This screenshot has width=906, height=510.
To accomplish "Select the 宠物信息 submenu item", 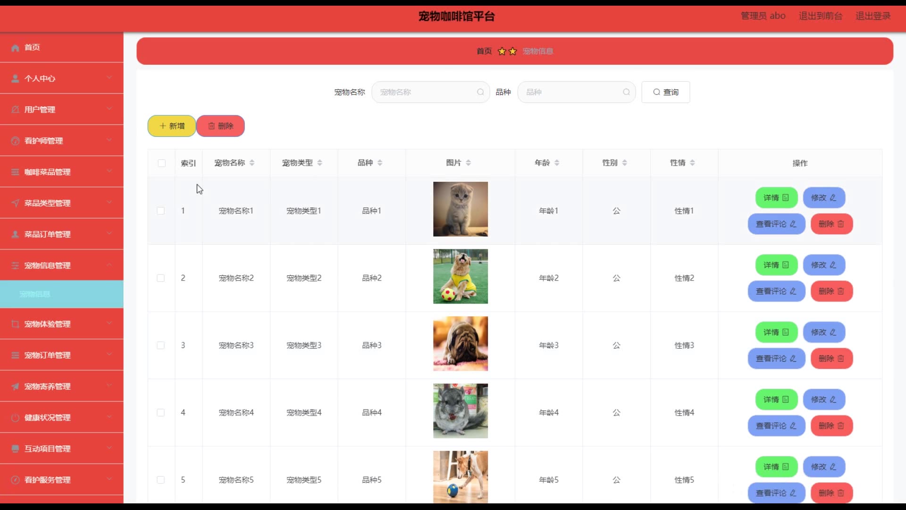I will [35, 294].
